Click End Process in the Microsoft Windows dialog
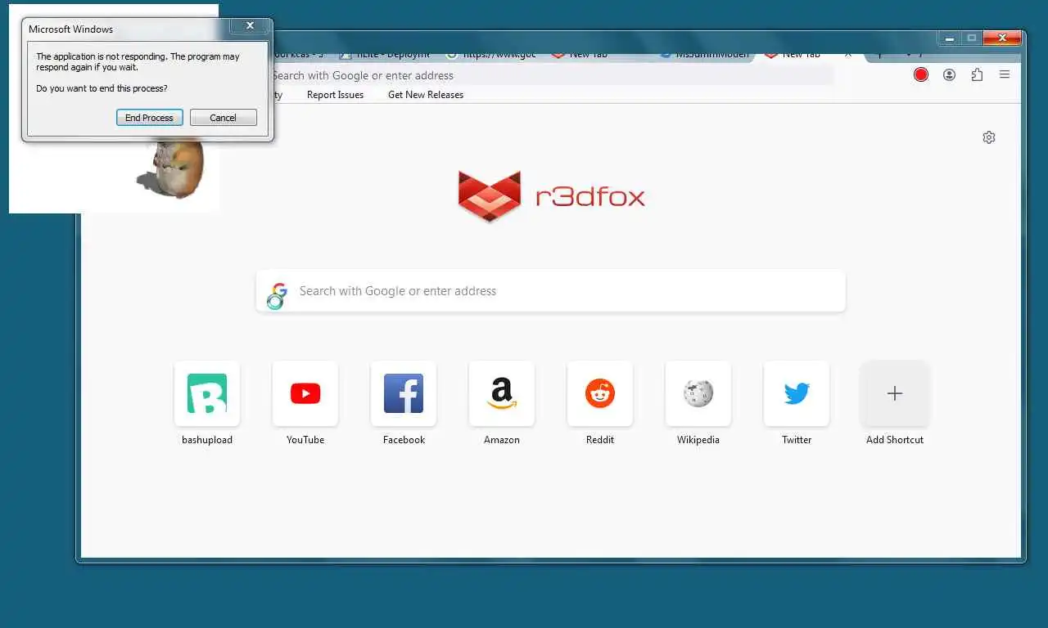 pos(149,118)
